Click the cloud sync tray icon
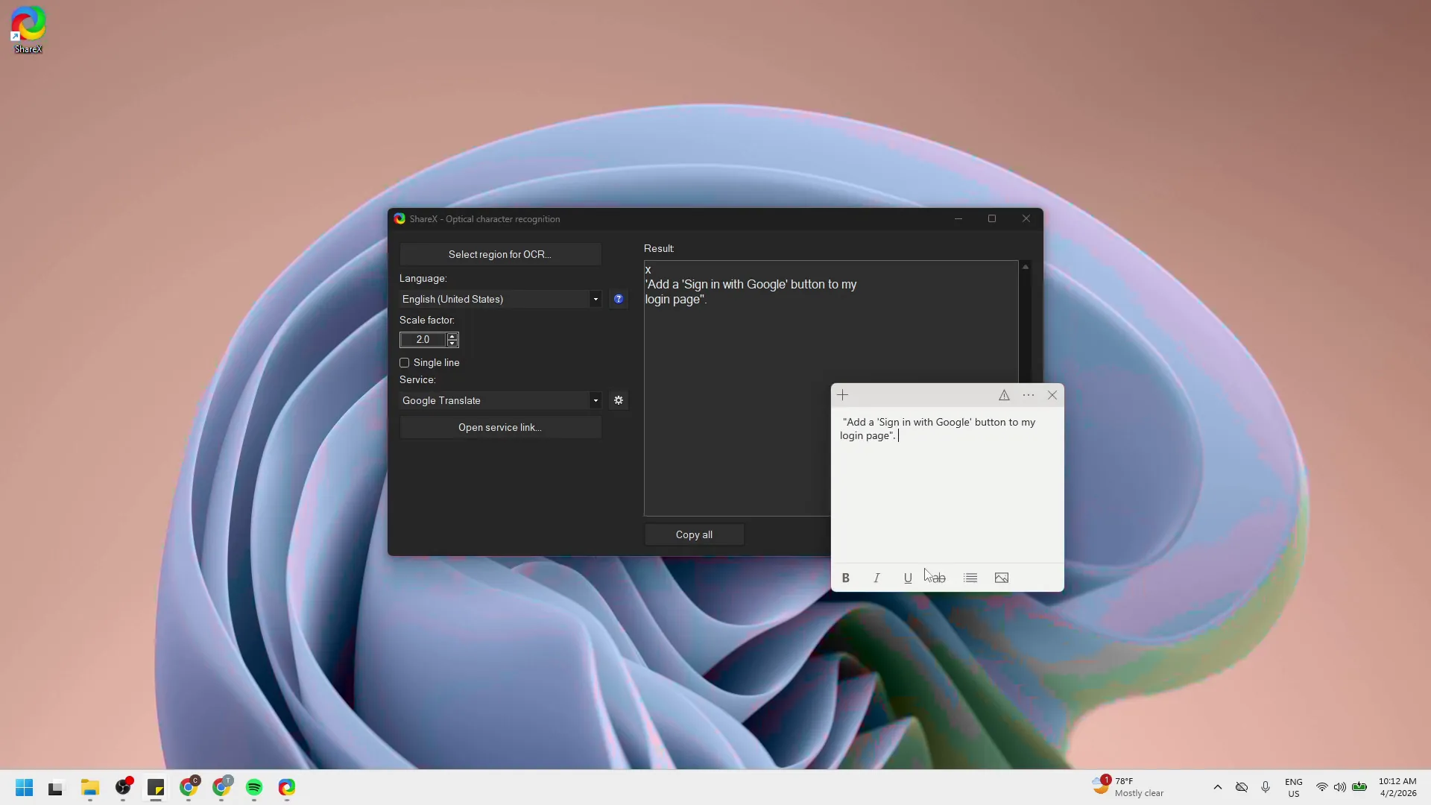This screenshot has width=1431, height=805. [x=1242, y=787]
